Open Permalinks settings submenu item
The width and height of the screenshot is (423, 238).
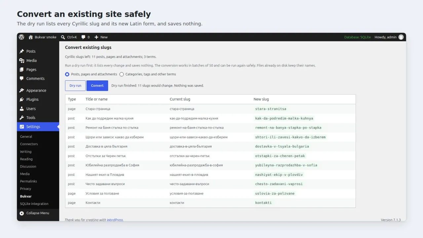[28, 181]
